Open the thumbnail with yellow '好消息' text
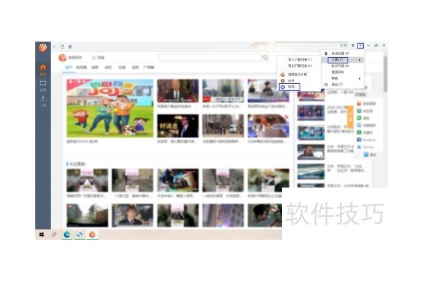 pyautogui.click(x=178, y=125)
